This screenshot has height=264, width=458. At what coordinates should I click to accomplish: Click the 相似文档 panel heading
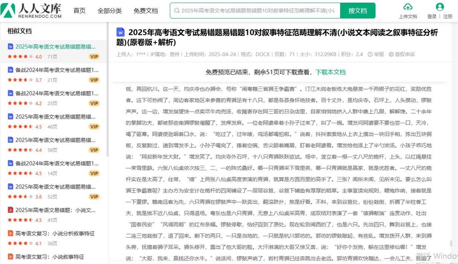point(20,31)
